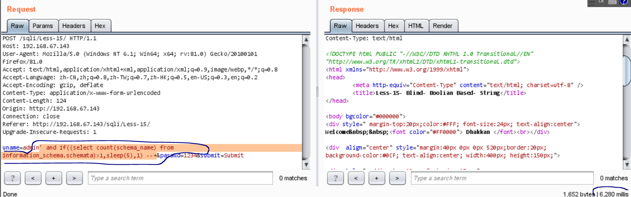Click the meta http-equiv line in Response
Image resolution: width=631 pixels, height=197 pixels.
[468, 85]
